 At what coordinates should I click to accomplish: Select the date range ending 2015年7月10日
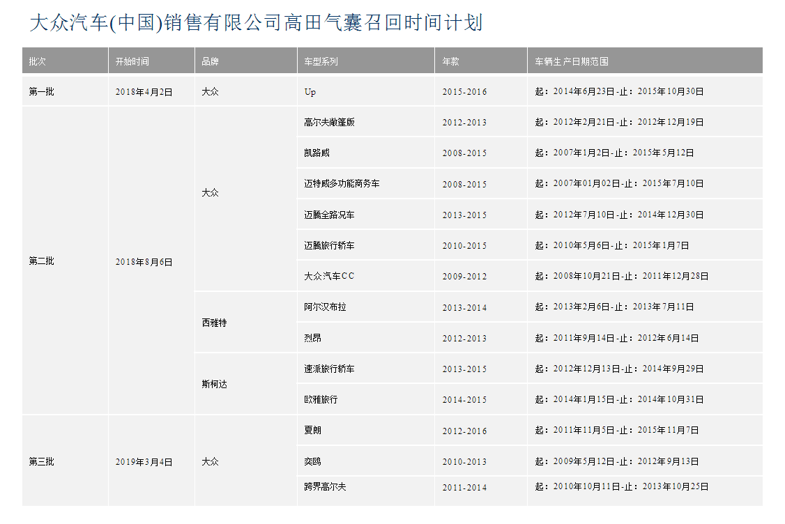click(619, 184)
